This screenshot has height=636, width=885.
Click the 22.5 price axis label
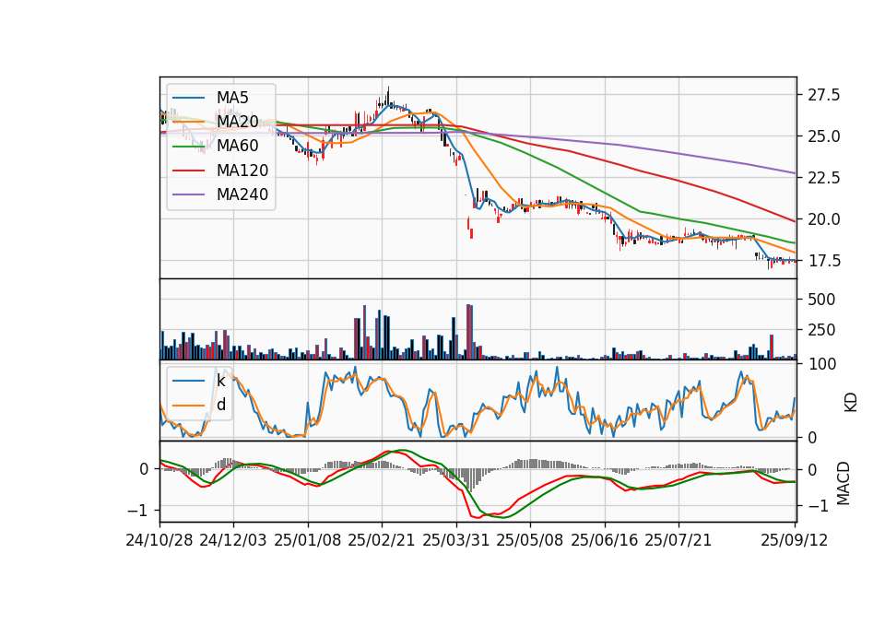tap(823, 178)
